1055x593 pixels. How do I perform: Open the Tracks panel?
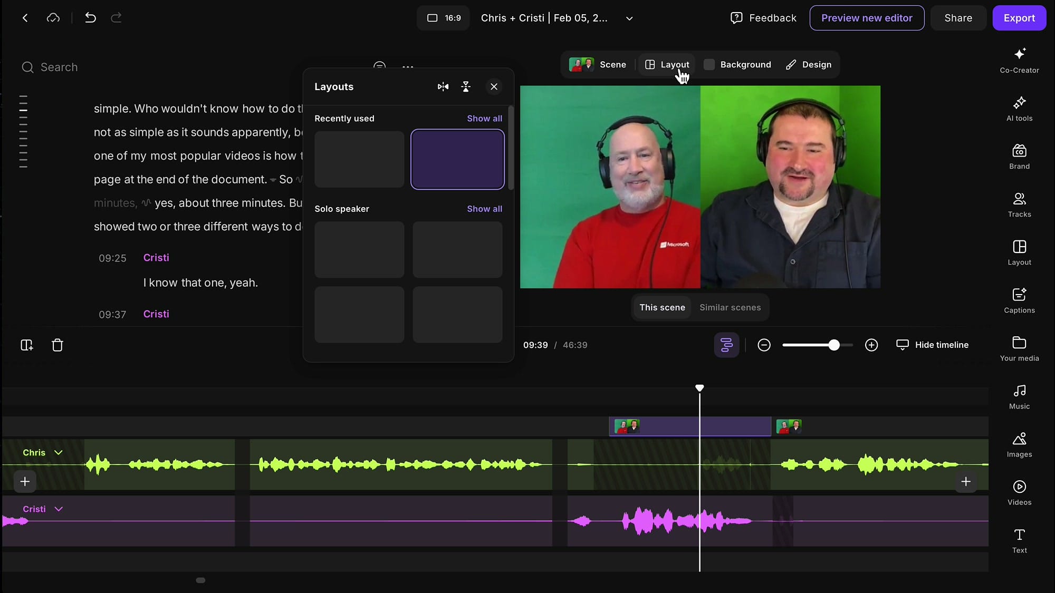pos(1019,205)
